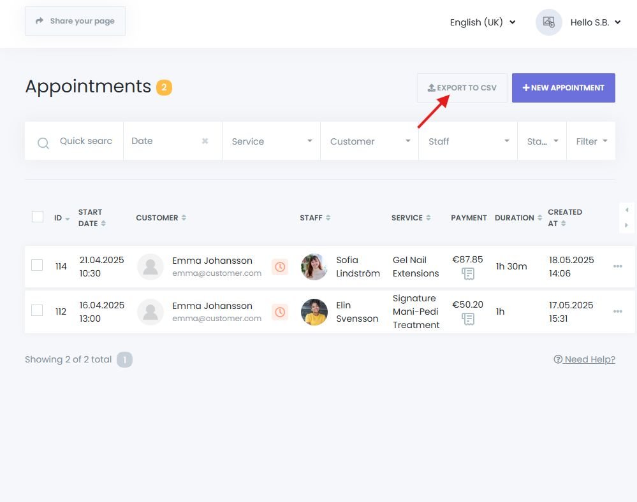Clear the Date filter with its x icon
This screenshot has width=637, height=502.
point(205,141)
